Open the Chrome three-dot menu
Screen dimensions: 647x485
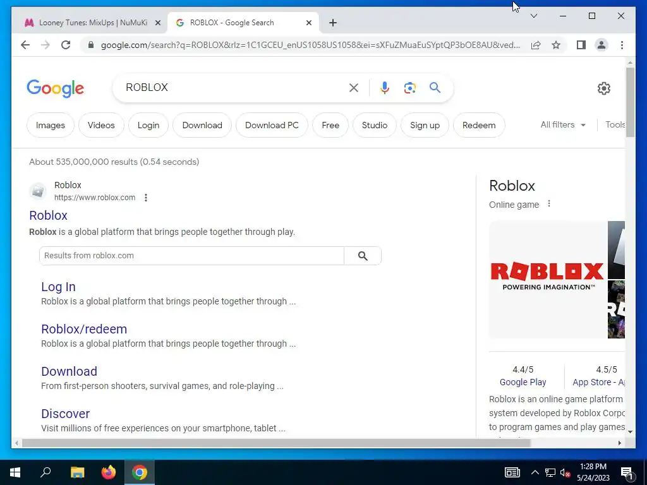pyautogui.click(x=622, y=45)
